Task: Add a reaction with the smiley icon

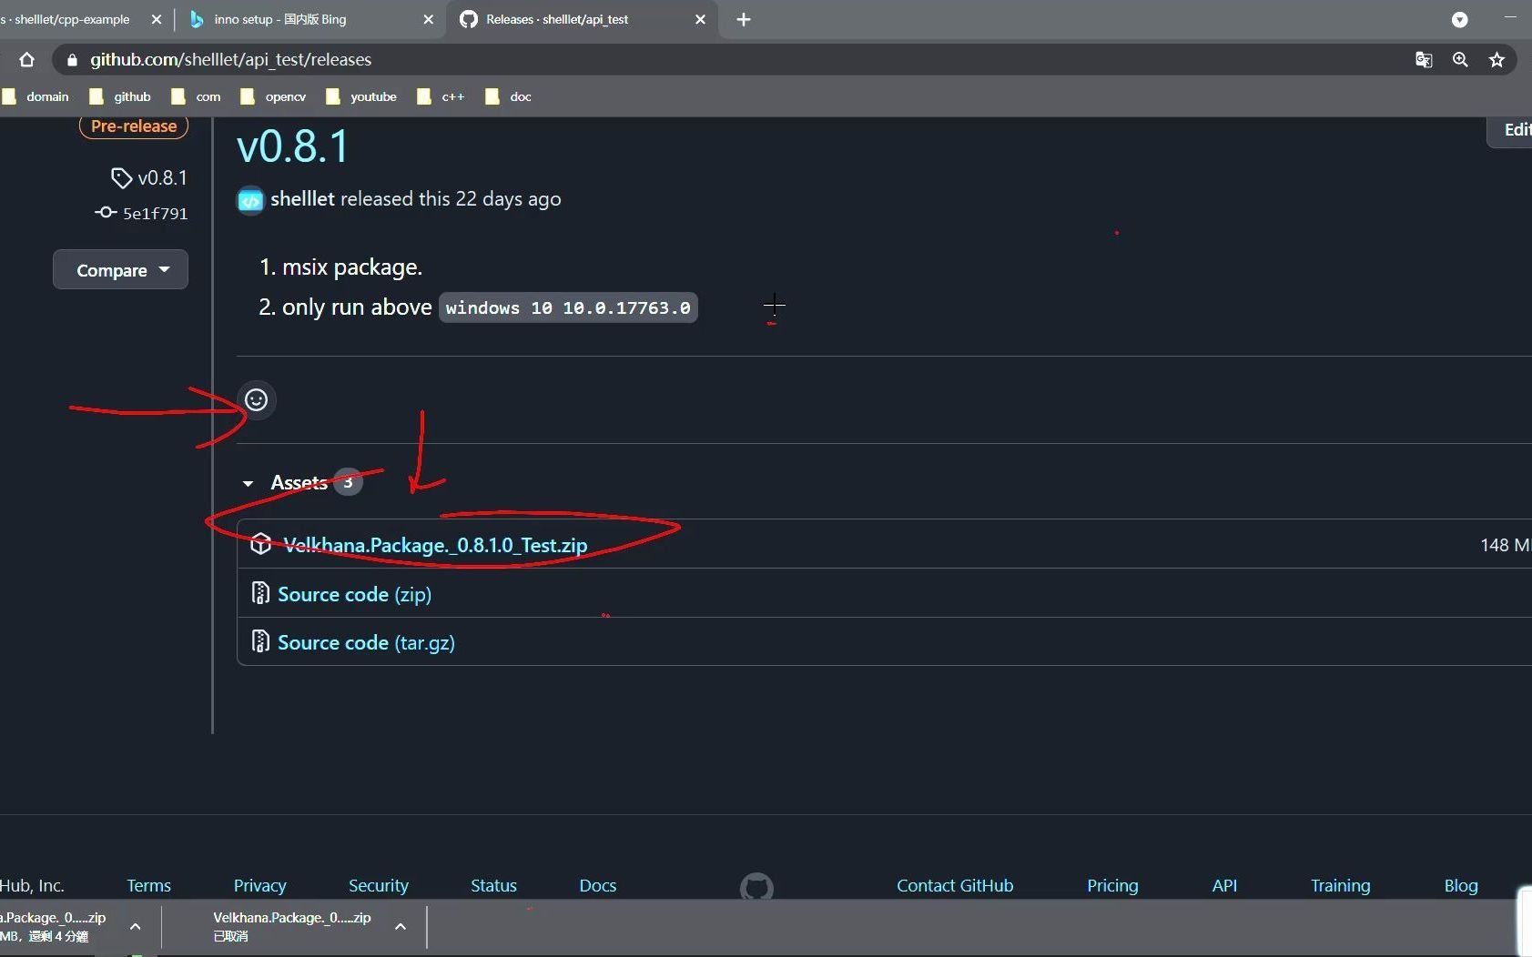Action: (x=257, y=400)
